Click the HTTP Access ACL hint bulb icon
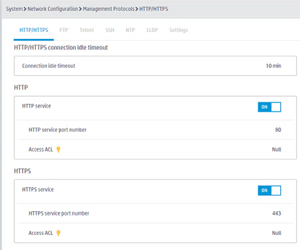This screenshot has width=300, height=250. (58, 149)
